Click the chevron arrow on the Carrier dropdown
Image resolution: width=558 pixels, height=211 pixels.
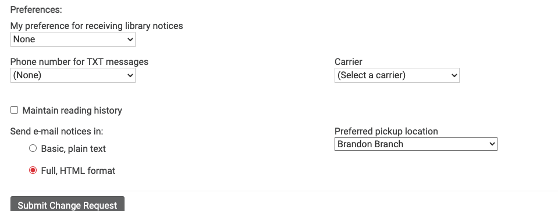pos(454,75)
